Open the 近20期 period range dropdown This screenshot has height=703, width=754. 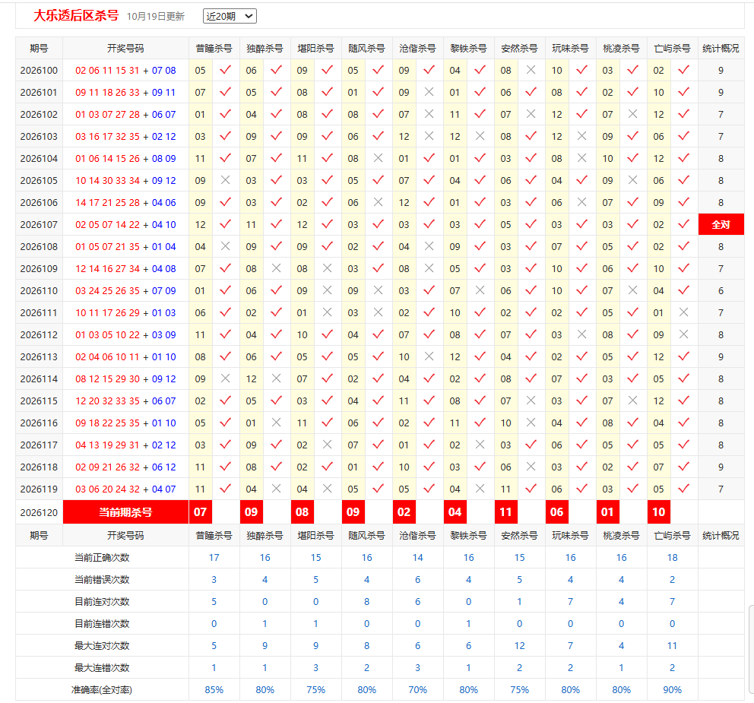tap(230, 16)
